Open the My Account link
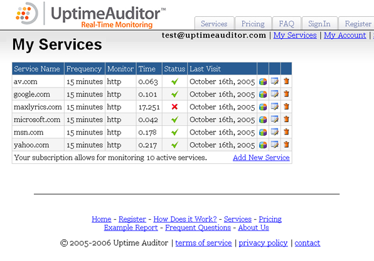The image size is (374, 261). pyautogui.click(x=345, y=35)
